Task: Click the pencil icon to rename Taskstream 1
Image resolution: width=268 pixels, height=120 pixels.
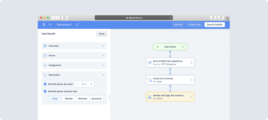Action: [x=77, y=25]
